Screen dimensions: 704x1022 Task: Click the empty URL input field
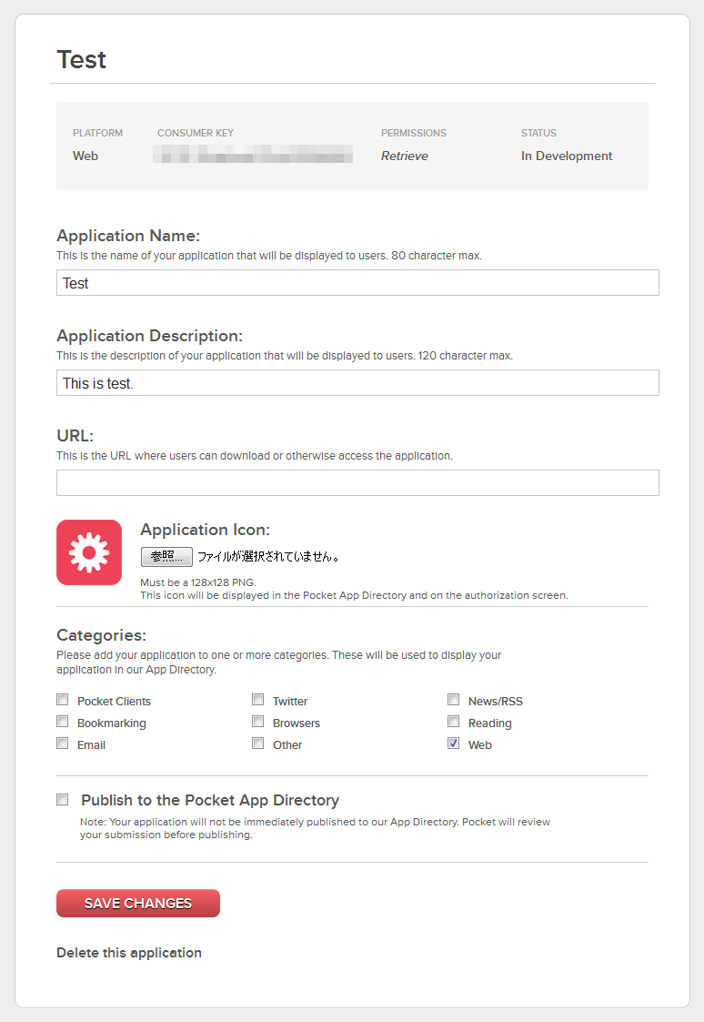click(357, 483)
